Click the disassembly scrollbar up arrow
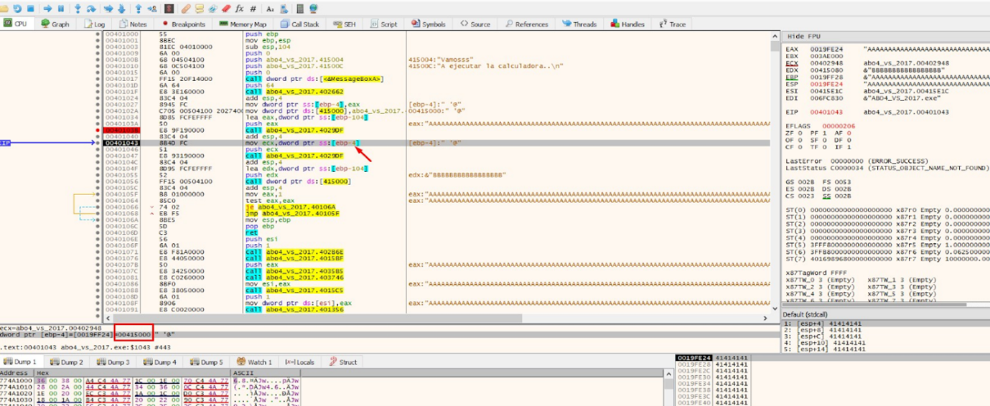Image resolution: width=990 pixels, height=406 pixels. click(x=775, y=34)
